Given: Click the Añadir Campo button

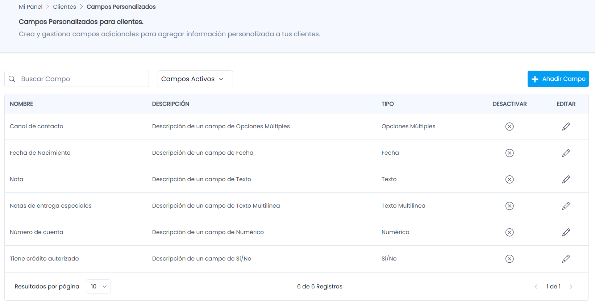Looking at the screenshot, I should click(x=558, y=79).
